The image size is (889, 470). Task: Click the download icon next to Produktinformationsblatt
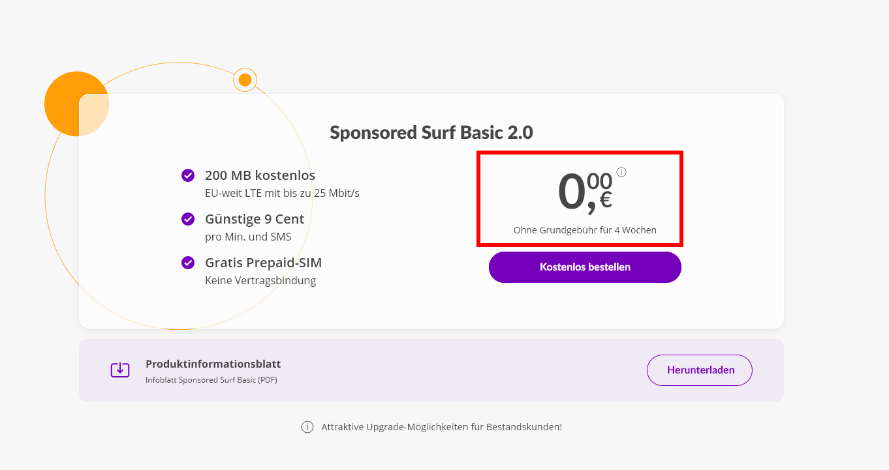click(120, 370)
